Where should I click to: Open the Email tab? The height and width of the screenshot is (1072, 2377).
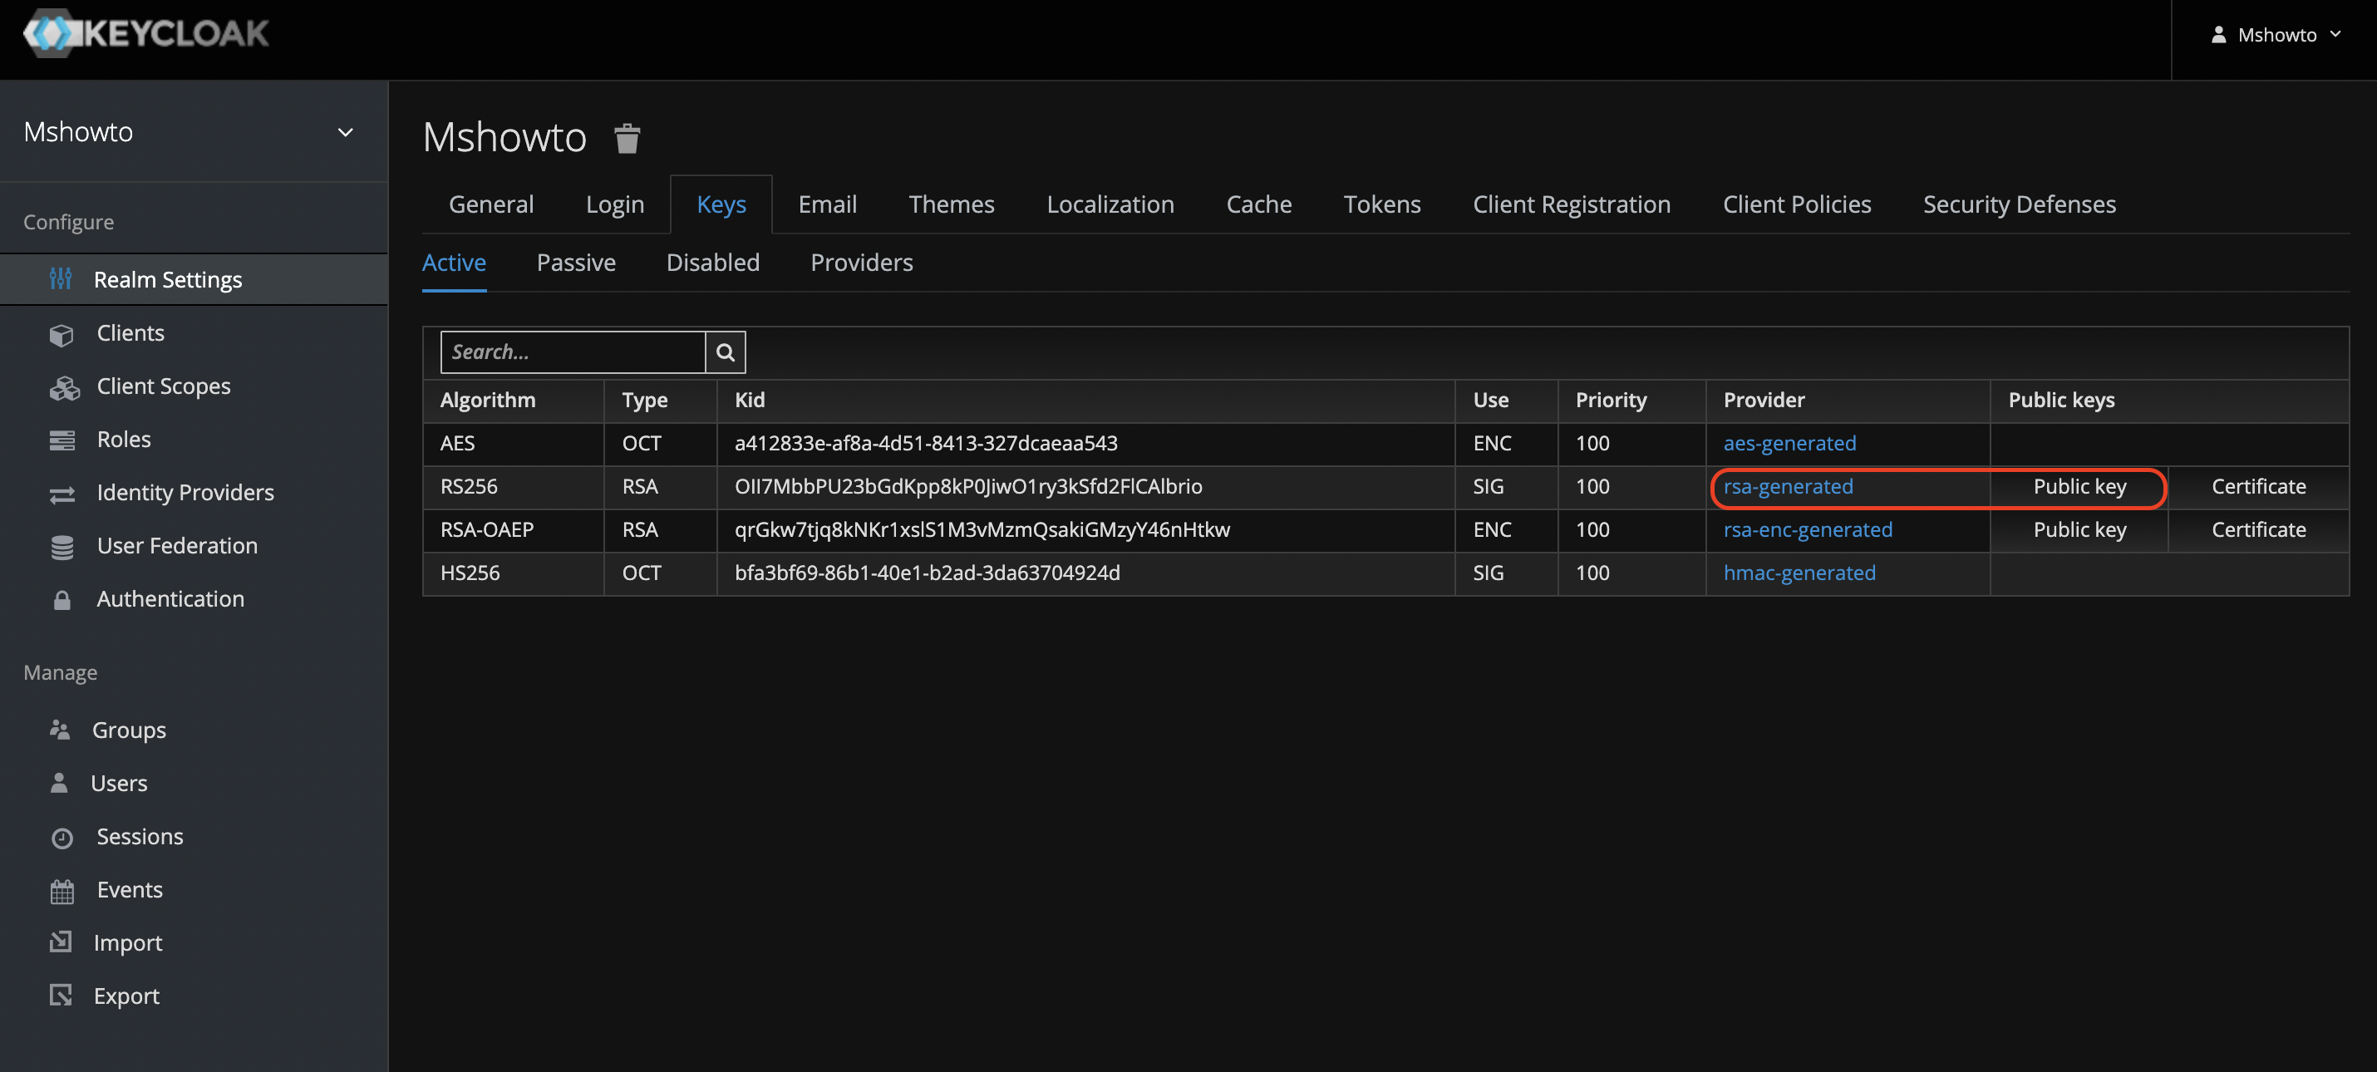827,204
